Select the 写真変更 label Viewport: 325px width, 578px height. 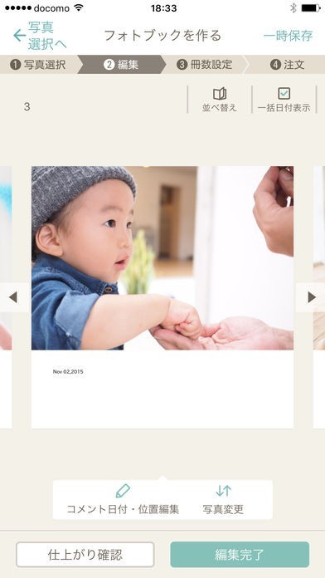coord(223,509)
